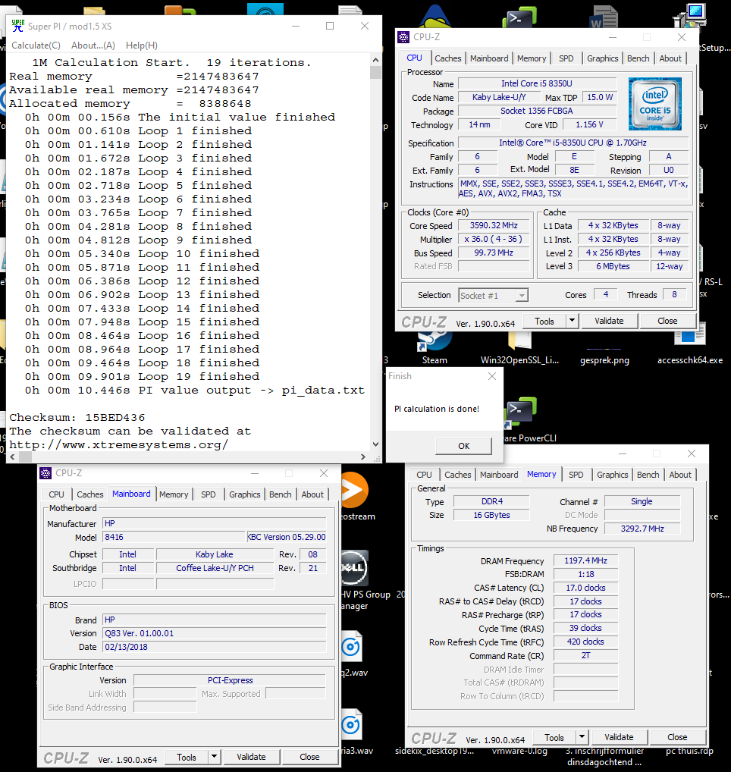
Task: Click Super PI horizontal scroll left arrow
Action: pyautogui.click(x=12, y=457)
